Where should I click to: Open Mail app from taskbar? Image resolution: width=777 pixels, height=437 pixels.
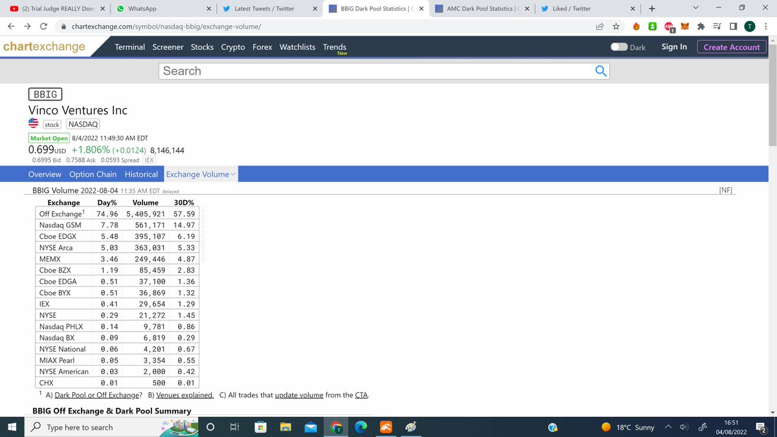click(x=311, y=427)
